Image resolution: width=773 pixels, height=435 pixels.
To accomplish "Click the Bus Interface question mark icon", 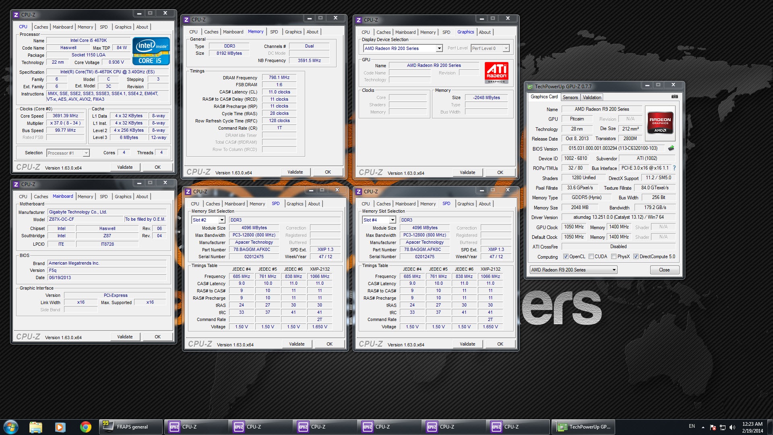I will (674, 168).
